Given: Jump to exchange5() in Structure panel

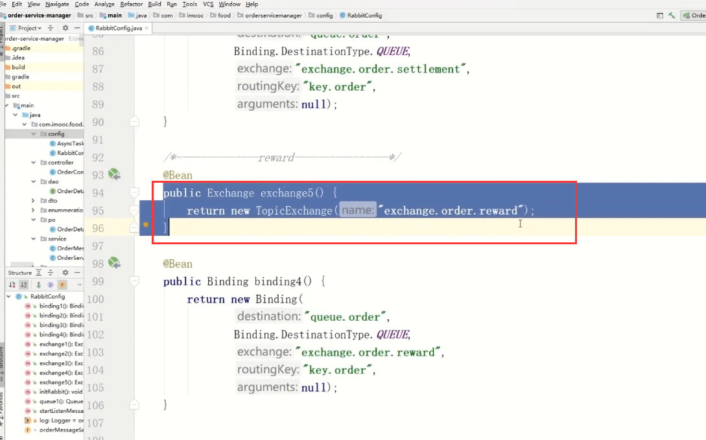Looking at the screenshot, I should 54,382.
